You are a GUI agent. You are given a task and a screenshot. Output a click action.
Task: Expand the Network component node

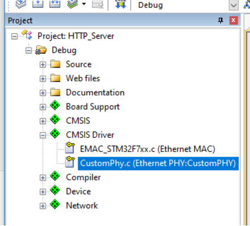[43, 206]
